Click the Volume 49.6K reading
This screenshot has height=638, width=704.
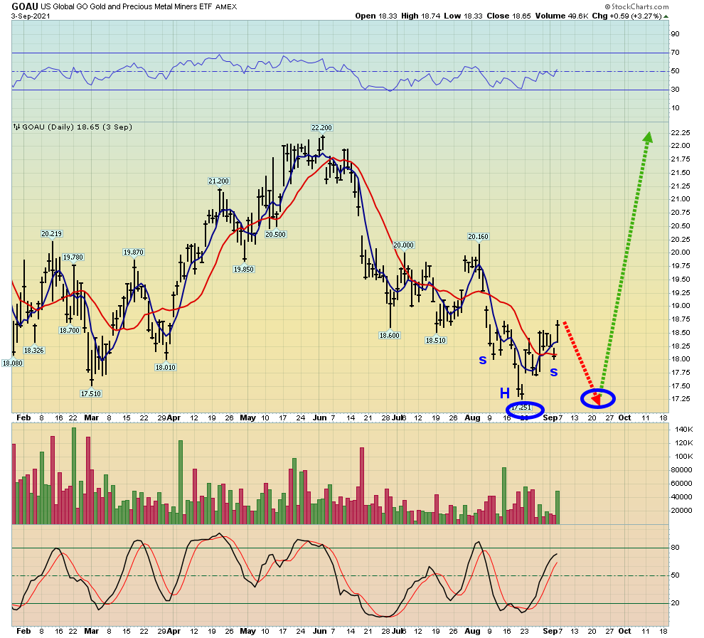562,16
